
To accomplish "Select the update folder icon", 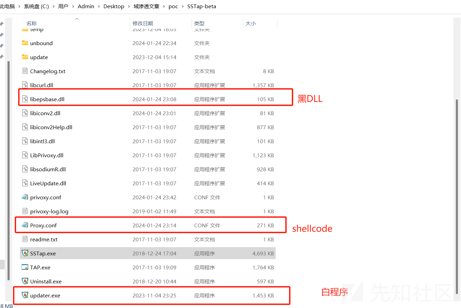I will pyautogui.click(x=25, y=57).
